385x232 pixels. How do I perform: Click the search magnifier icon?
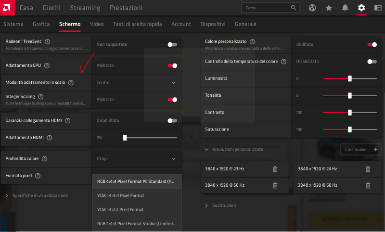pos(294,8)
